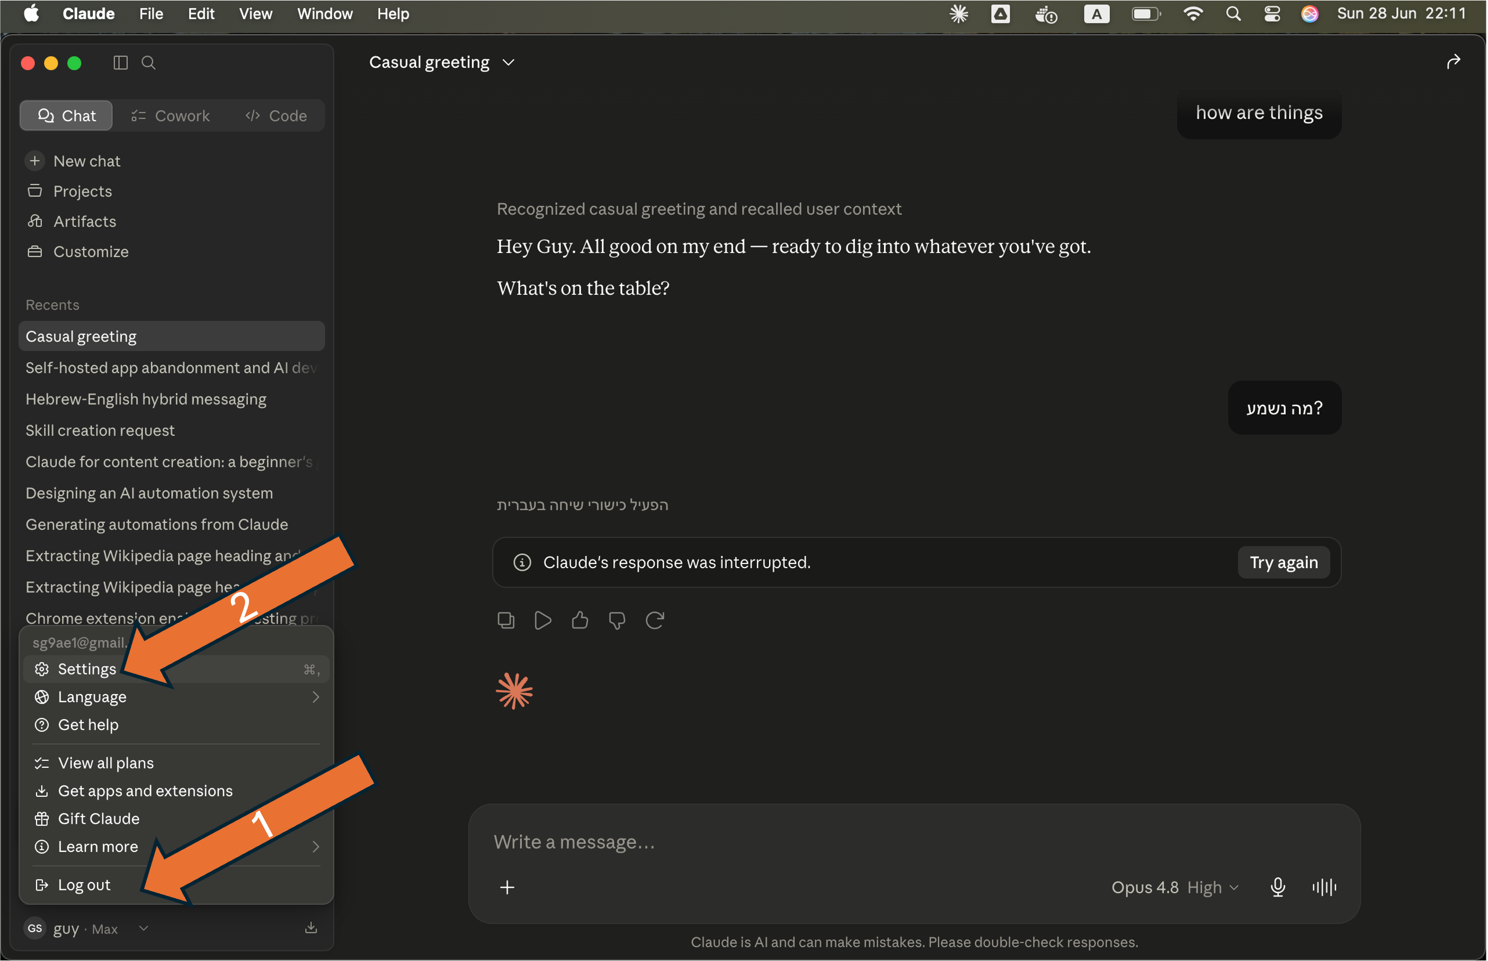Open Self-hosted app abandonment chat
Image resolution: width=1488 pixels, height=961 pixels.
point(172,367)
